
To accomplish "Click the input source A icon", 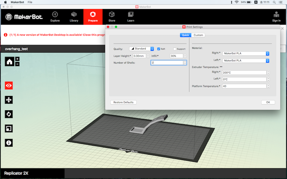I will [x=256, y=2].
